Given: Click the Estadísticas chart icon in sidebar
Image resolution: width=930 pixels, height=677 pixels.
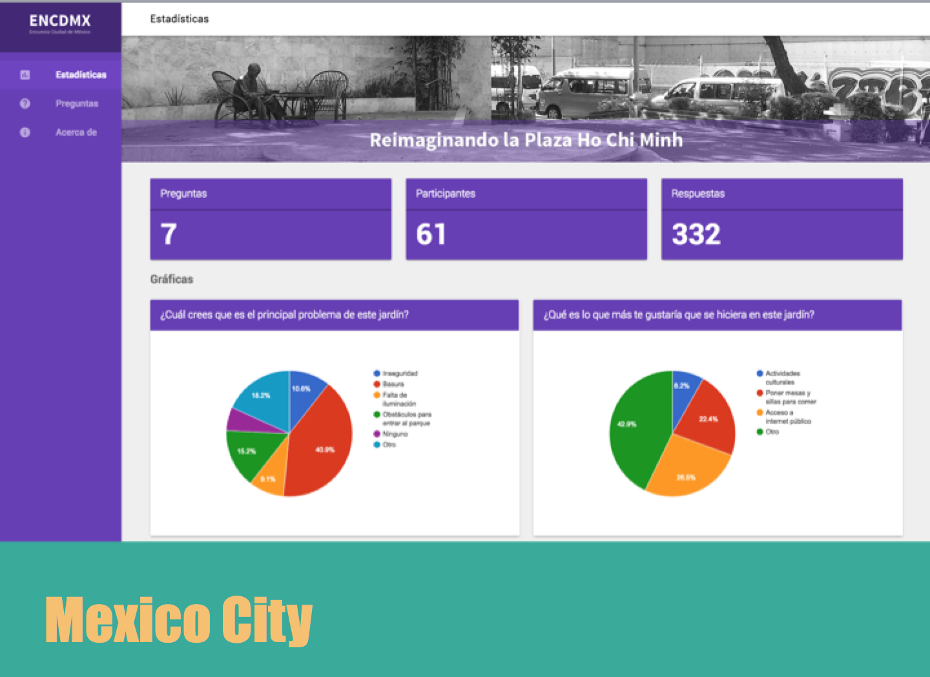Looking at the screenshot, I should (25, 75).
